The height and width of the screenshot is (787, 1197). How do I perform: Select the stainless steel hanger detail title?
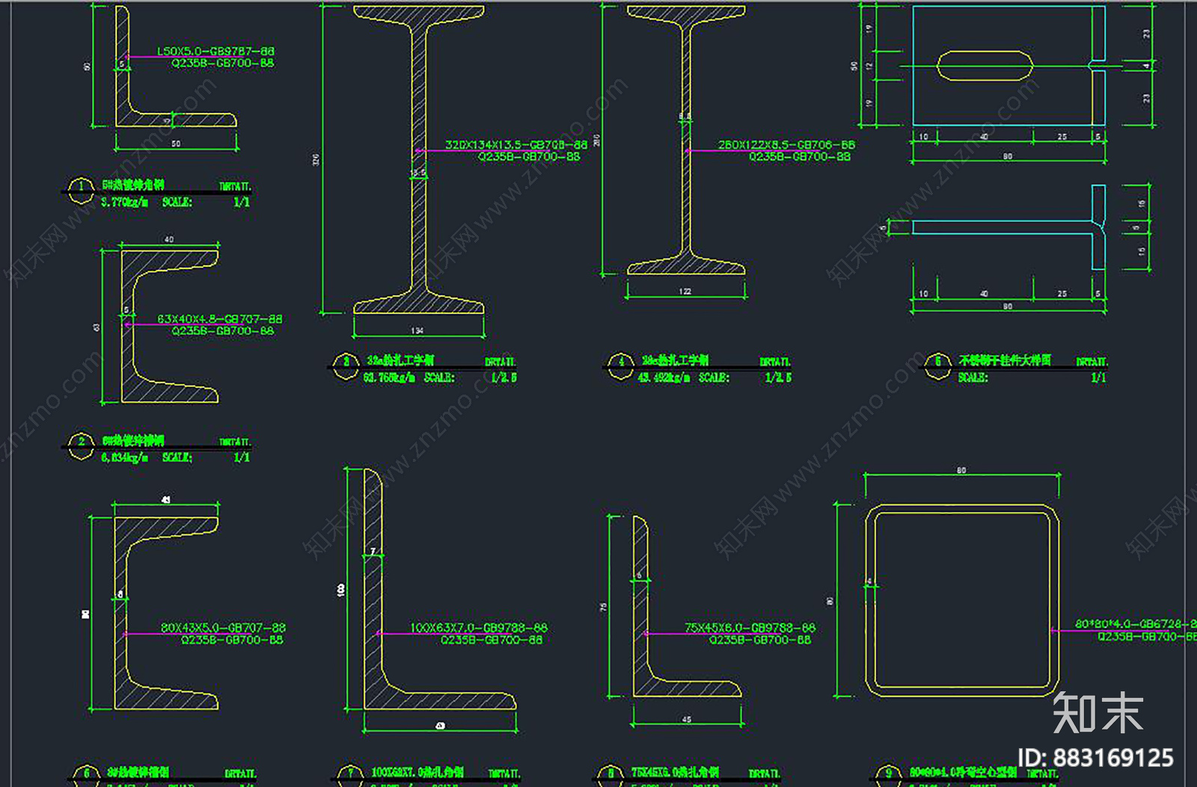click(1005, 360)
